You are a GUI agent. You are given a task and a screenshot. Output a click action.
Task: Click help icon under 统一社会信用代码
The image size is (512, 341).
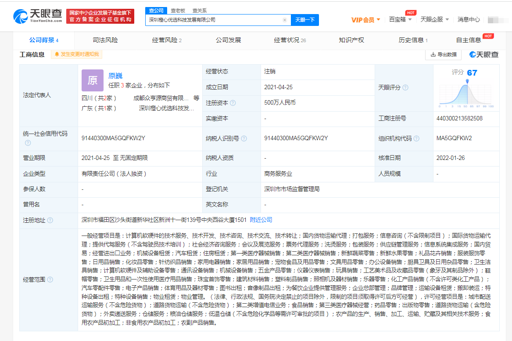tap(28, 143)
